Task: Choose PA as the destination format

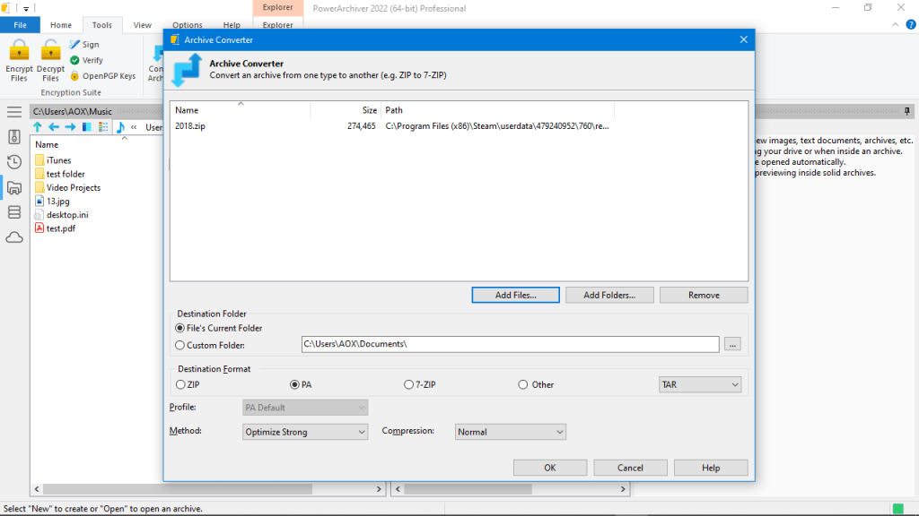Action: pos(294,384)
